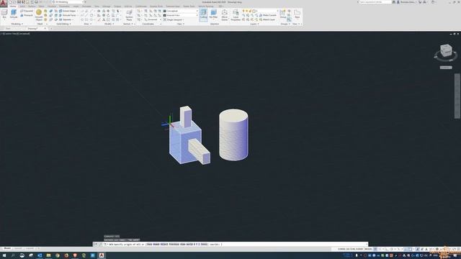461x259 pixels.
Task: Open the Parametric ribbon tab
Action: click(64, 6)
